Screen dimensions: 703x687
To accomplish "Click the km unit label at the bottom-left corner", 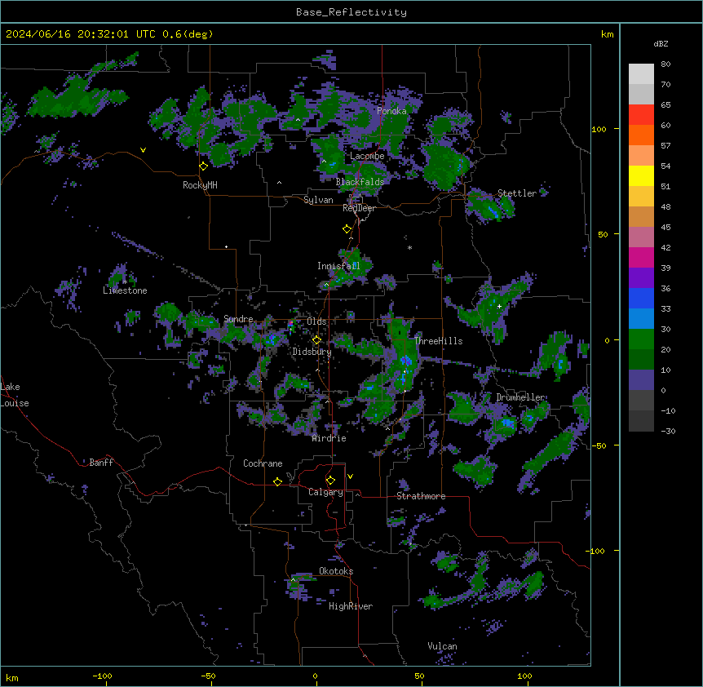I will [x=12, y=677].
